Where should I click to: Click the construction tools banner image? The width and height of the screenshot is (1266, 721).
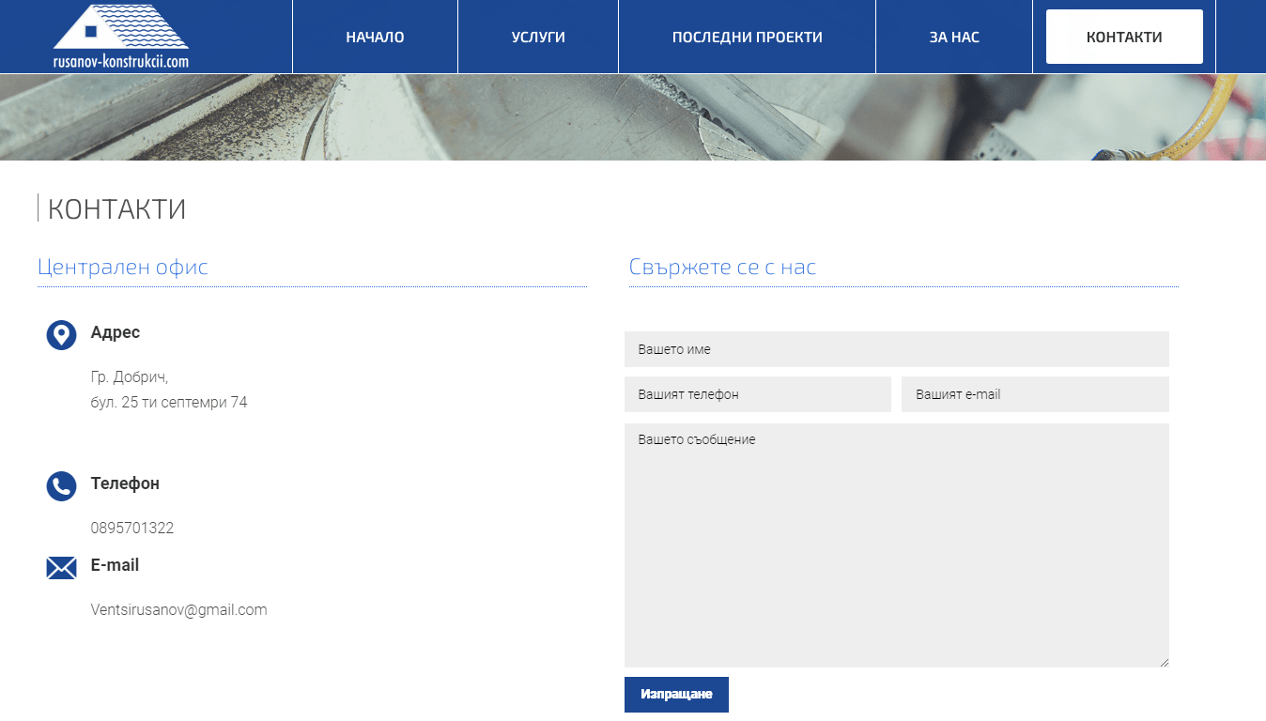(633, 117)
